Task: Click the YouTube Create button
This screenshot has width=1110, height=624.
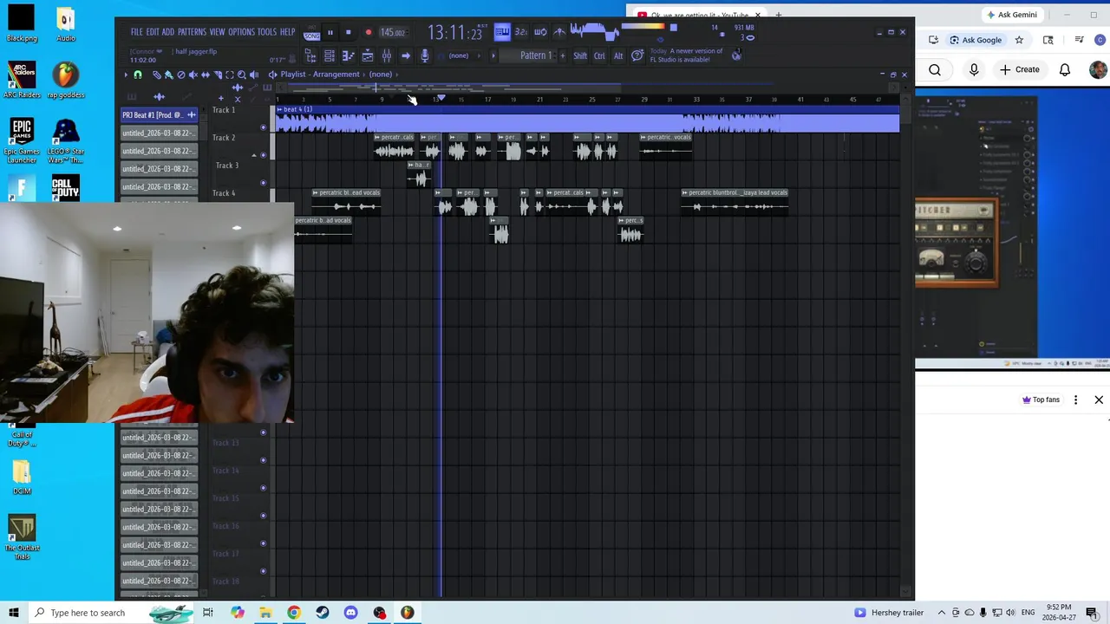Action: point(1019,69)
